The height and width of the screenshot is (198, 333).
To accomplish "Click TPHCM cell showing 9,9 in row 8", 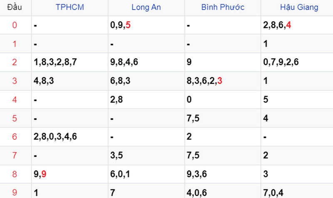I will pyautogui.click(x=70, y=174).
